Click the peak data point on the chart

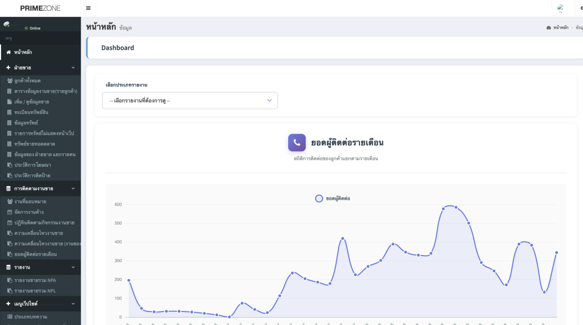click(456, 208)
